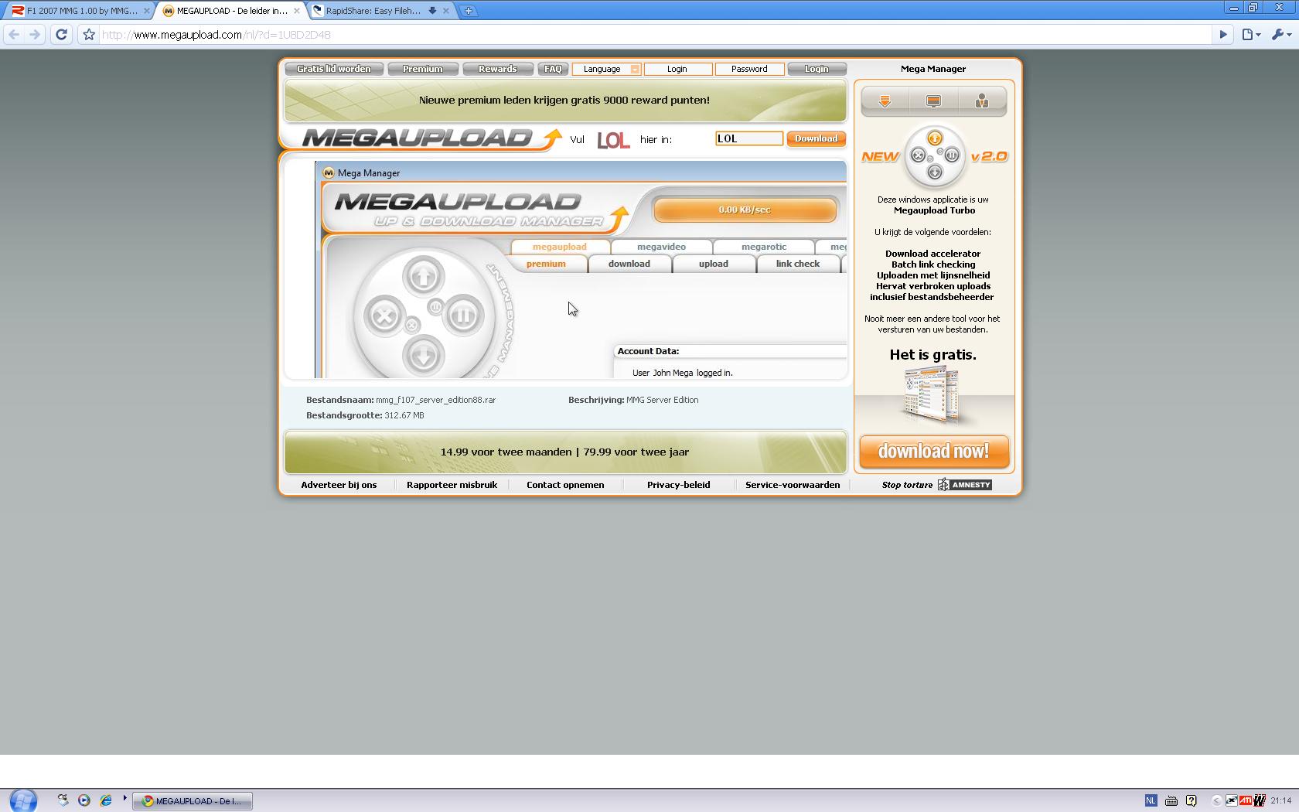Click the 14.99 voor twee maanden banner
This screenshot has height=812, width=1299.
coord(565,452)
